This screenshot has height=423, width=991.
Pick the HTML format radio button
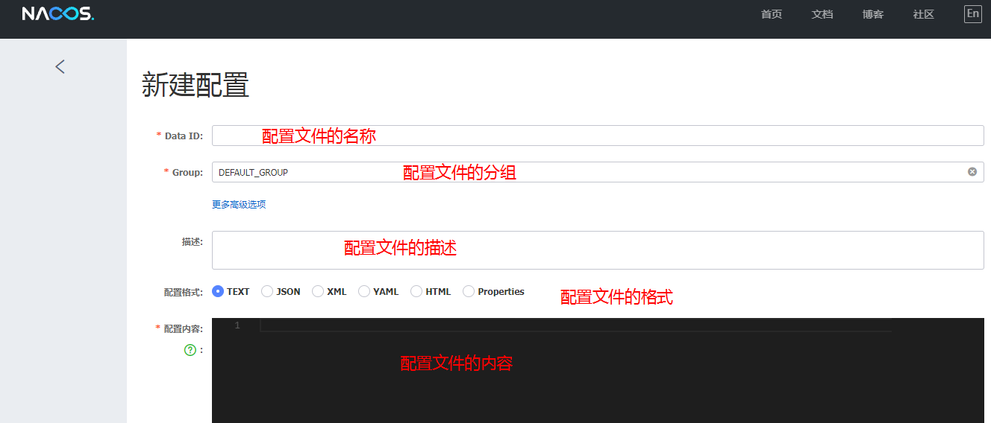point(416,292)
